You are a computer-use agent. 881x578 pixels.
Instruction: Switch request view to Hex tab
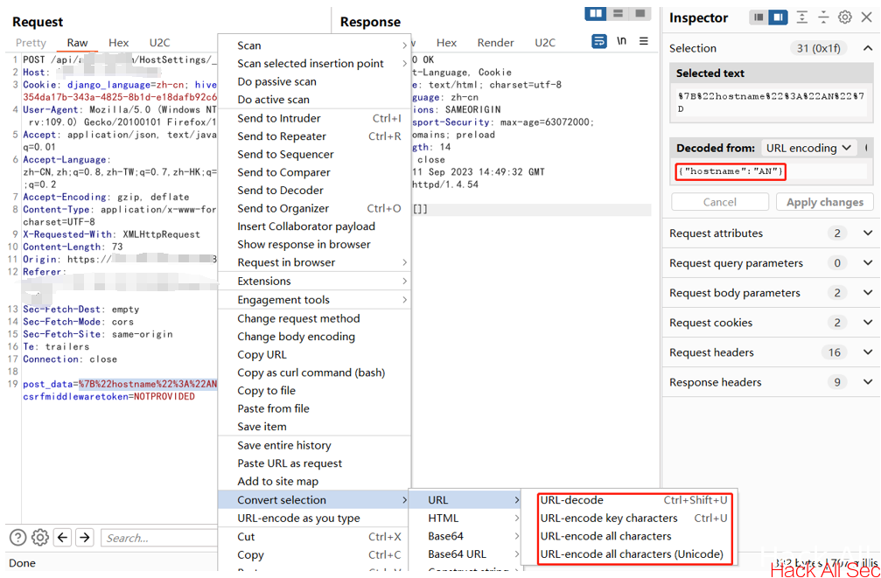[x=119, y=43]
